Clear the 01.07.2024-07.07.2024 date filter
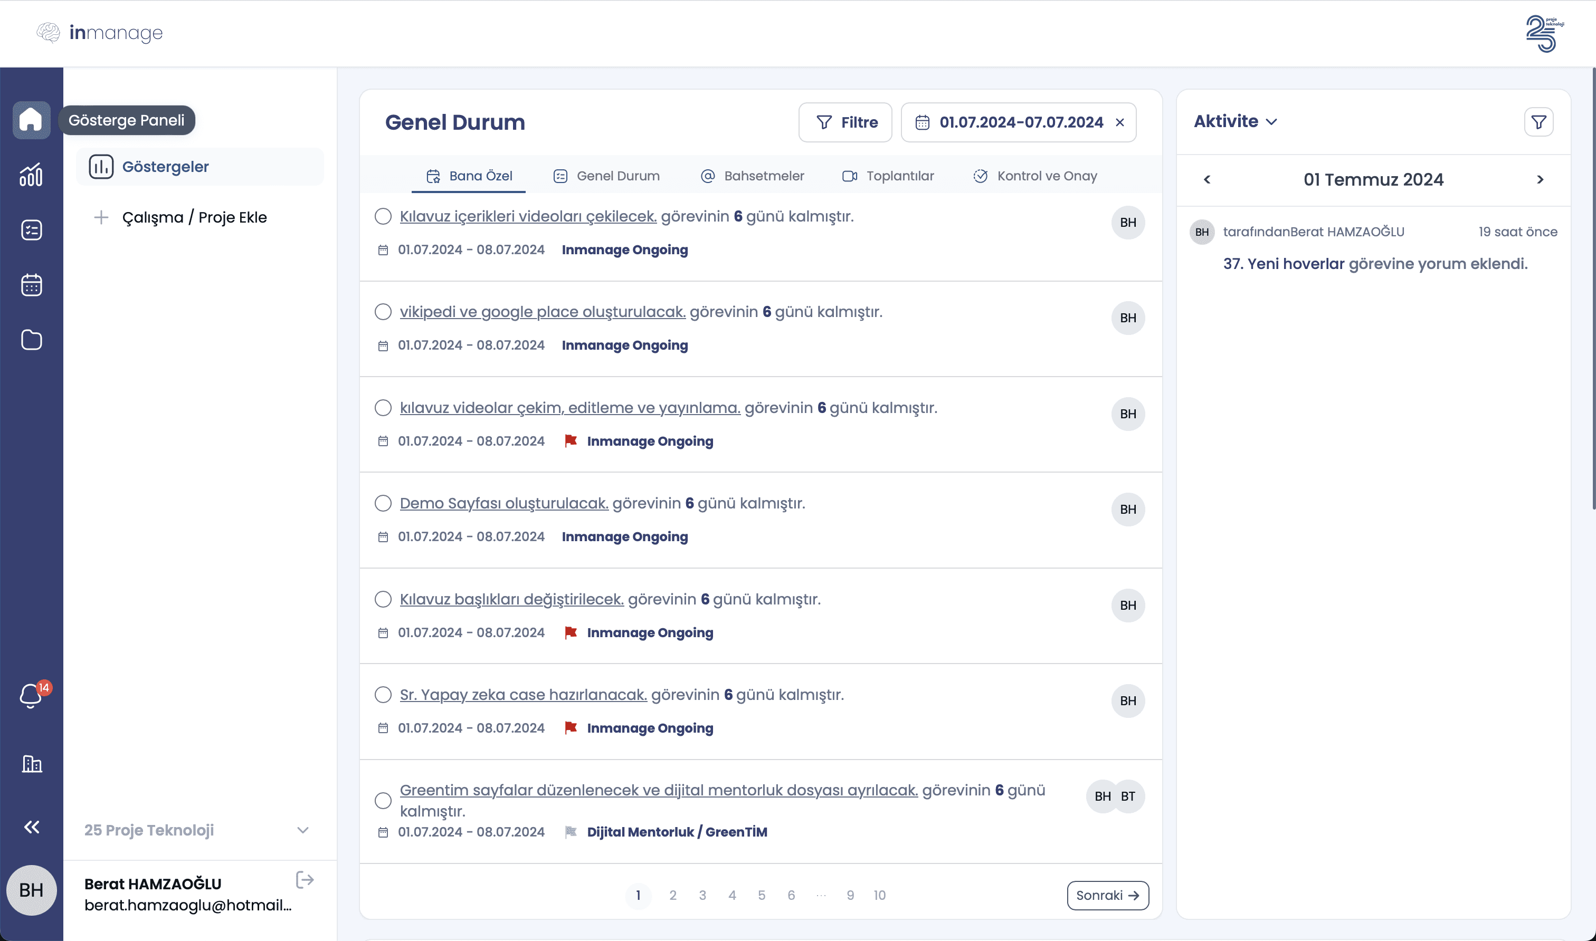Viewport: 1596px width, 941px height. [1119, 122]
